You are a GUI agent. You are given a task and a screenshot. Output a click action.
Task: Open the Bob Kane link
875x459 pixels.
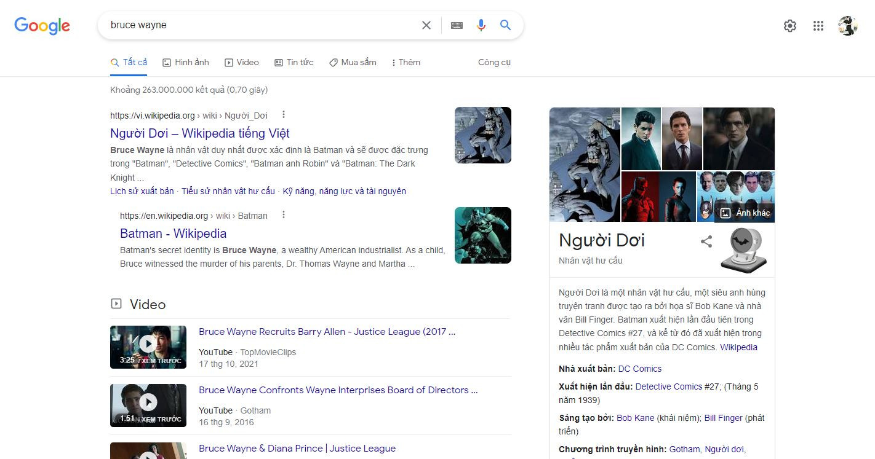point(636,418)
